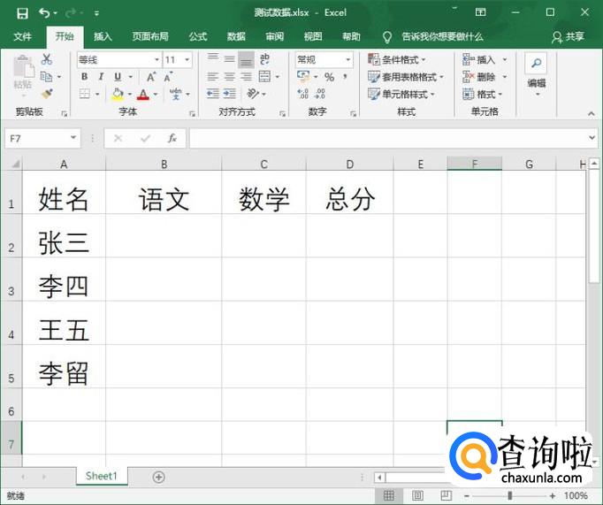Toggle bold formatting
Screen dimensions: 603x505
click(x=84, y=77)
